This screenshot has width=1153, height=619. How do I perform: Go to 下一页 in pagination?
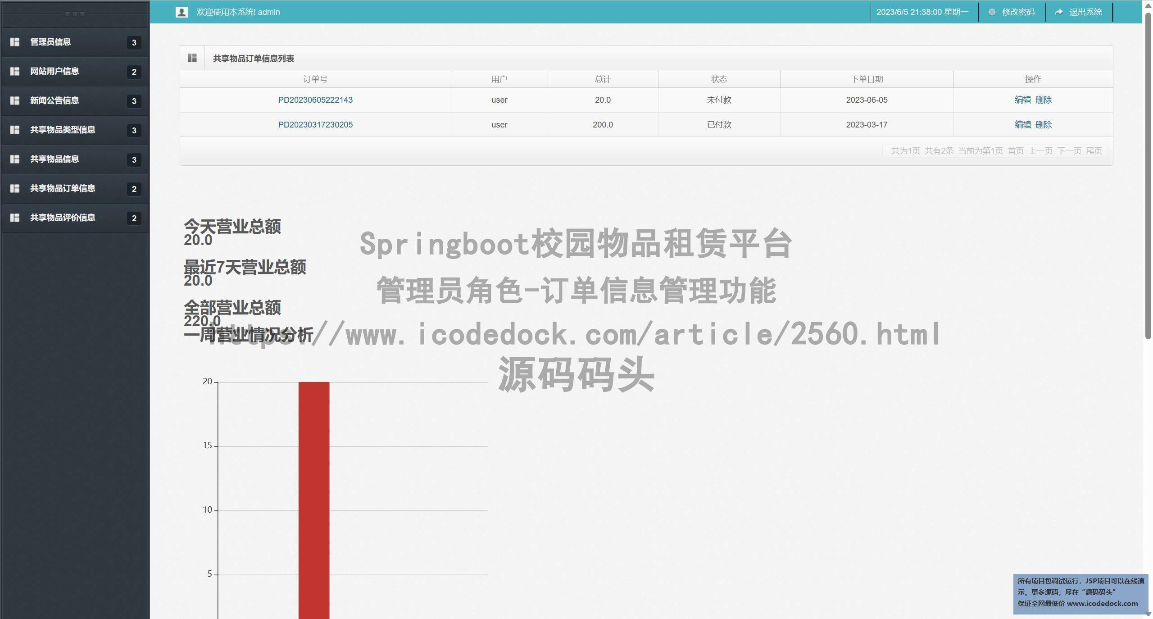[1069, 151]
